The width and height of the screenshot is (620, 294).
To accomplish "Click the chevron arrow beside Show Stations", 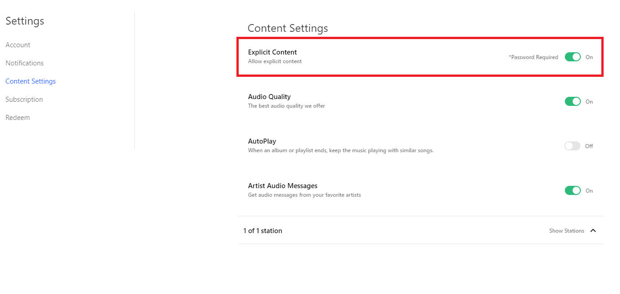I will pyautogui.click(x=593, y=230).
